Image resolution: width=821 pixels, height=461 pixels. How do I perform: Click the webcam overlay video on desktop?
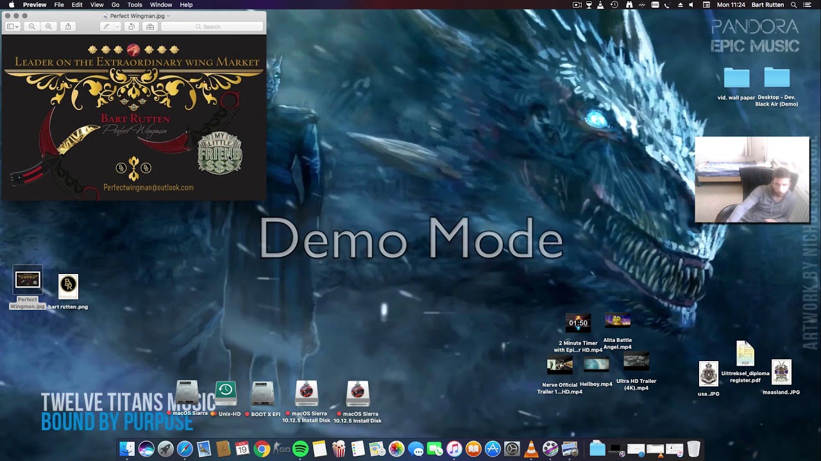click(x=752, y=179)
